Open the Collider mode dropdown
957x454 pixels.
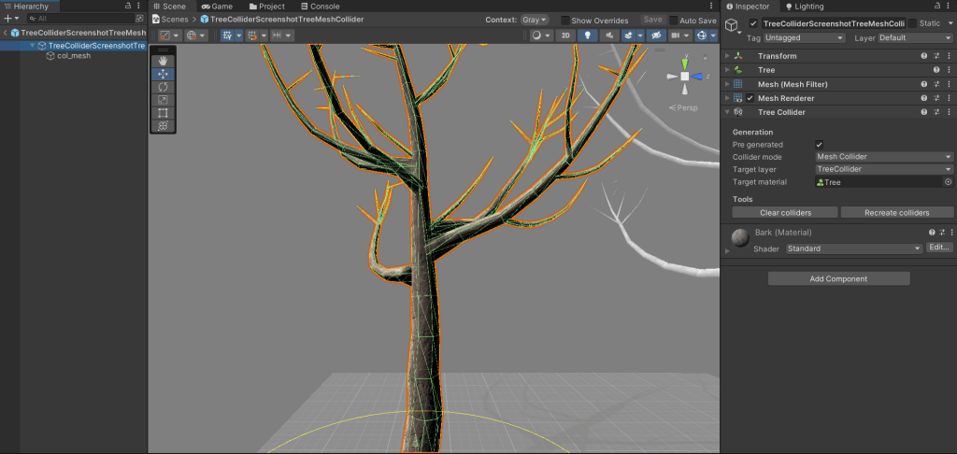(883, 157)
